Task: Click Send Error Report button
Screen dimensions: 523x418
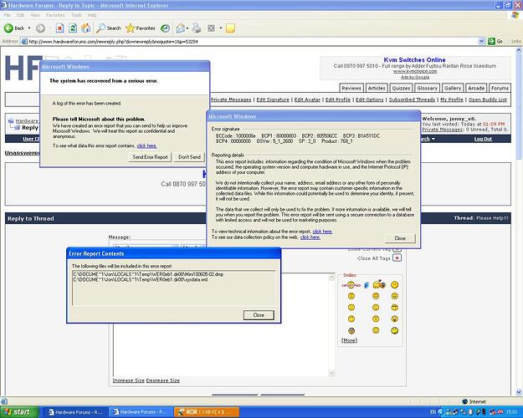Action: coord(150,157)
